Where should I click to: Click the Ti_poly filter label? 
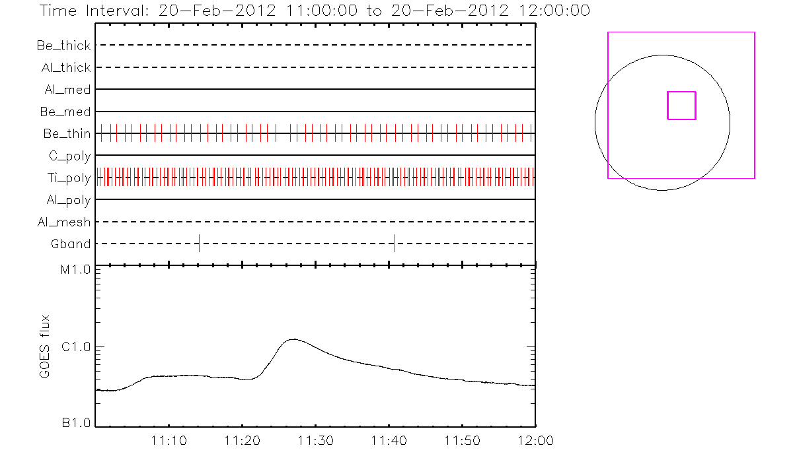tap(70, 178)
